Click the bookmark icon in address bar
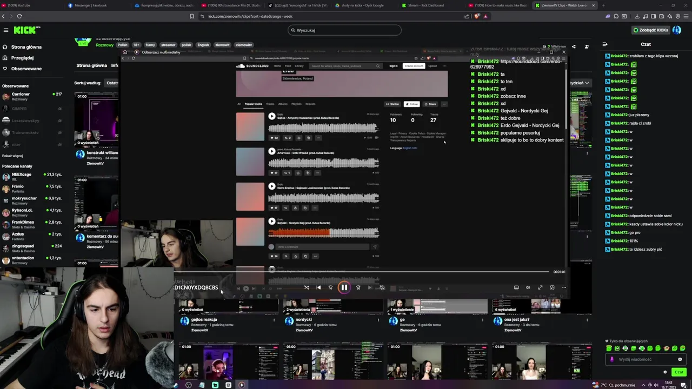Viewport: 692px width, 389px height. [191, 16]
